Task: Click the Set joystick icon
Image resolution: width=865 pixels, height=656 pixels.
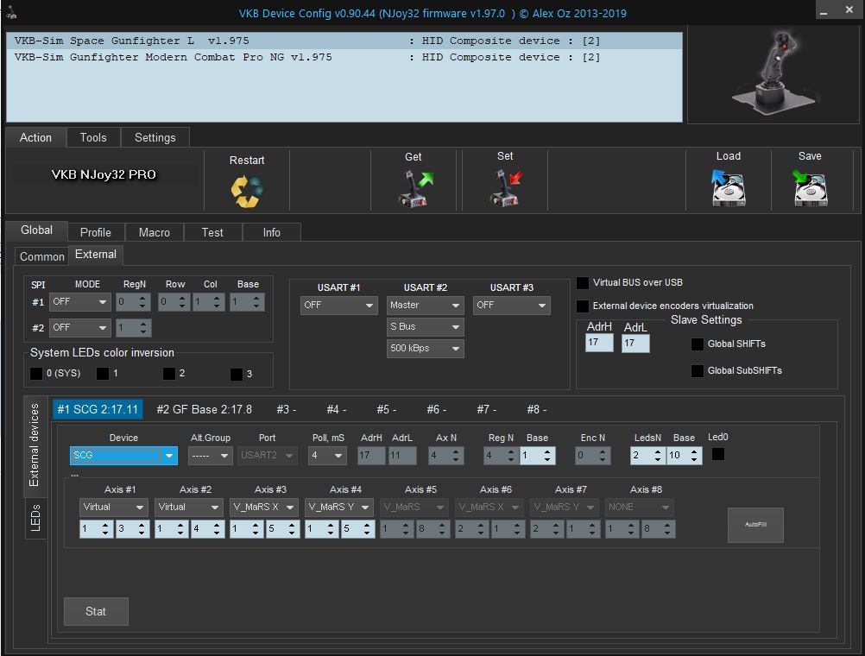Action: [505, 188]
